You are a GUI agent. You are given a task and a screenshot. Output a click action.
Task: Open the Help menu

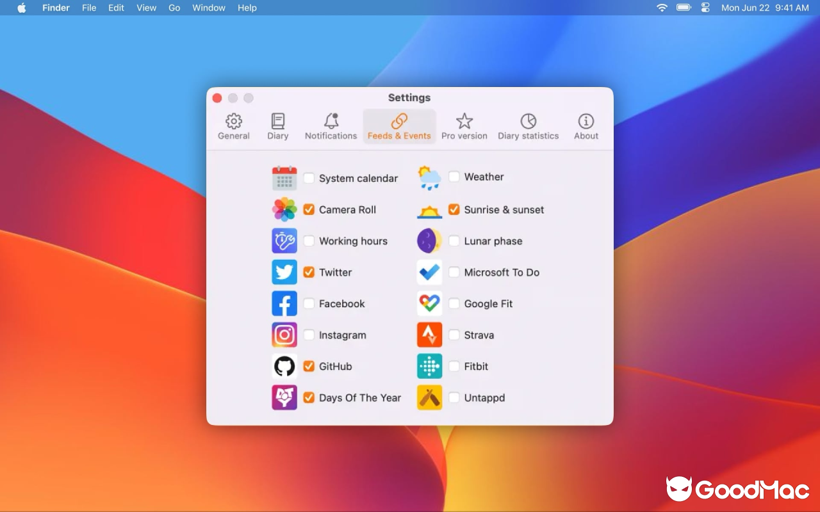point(247,8)
